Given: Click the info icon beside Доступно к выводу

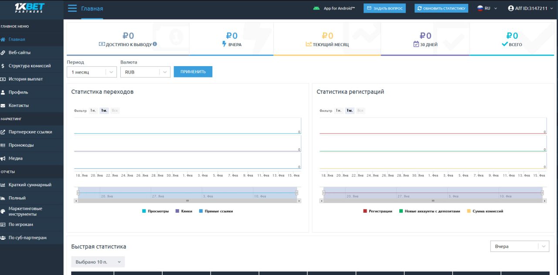Looking at the screenshot, I should point(155,44).
